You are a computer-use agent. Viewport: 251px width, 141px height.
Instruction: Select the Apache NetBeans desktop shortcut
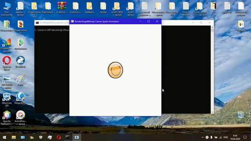coord(7,117)
